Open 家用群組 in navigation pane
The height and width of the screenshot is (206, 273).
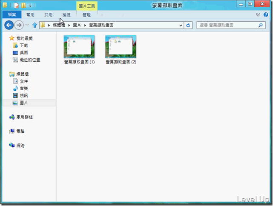tap(24, 117)
